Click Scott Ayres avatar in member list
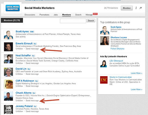This screenshot has width=148, height=115. tap(8, 35)
